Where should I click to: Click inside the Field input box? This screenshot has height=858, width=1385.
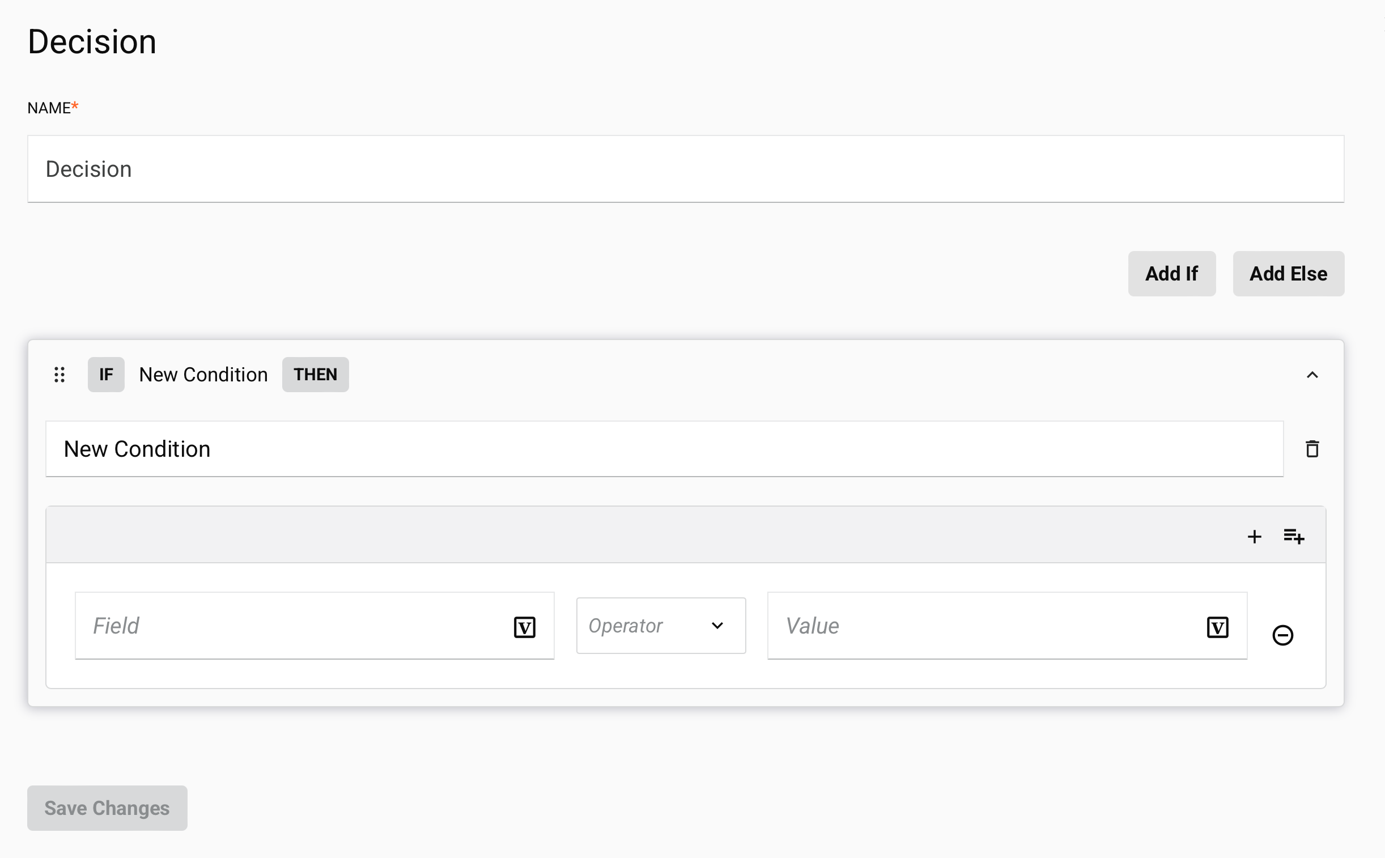click(284, 625)
